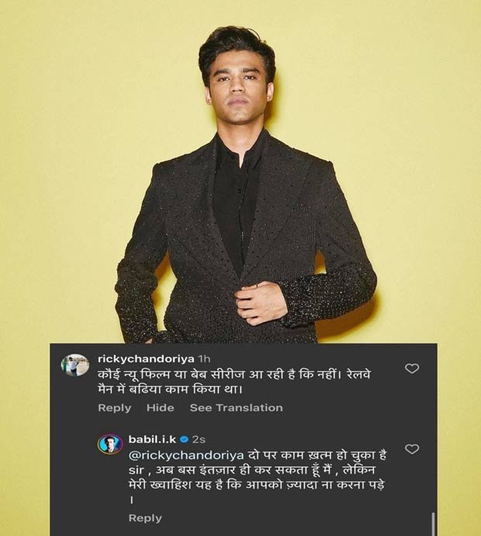Click the comments scrollbar near bottom right
Screen dimensions: 481x536
(x=433, y=524)
